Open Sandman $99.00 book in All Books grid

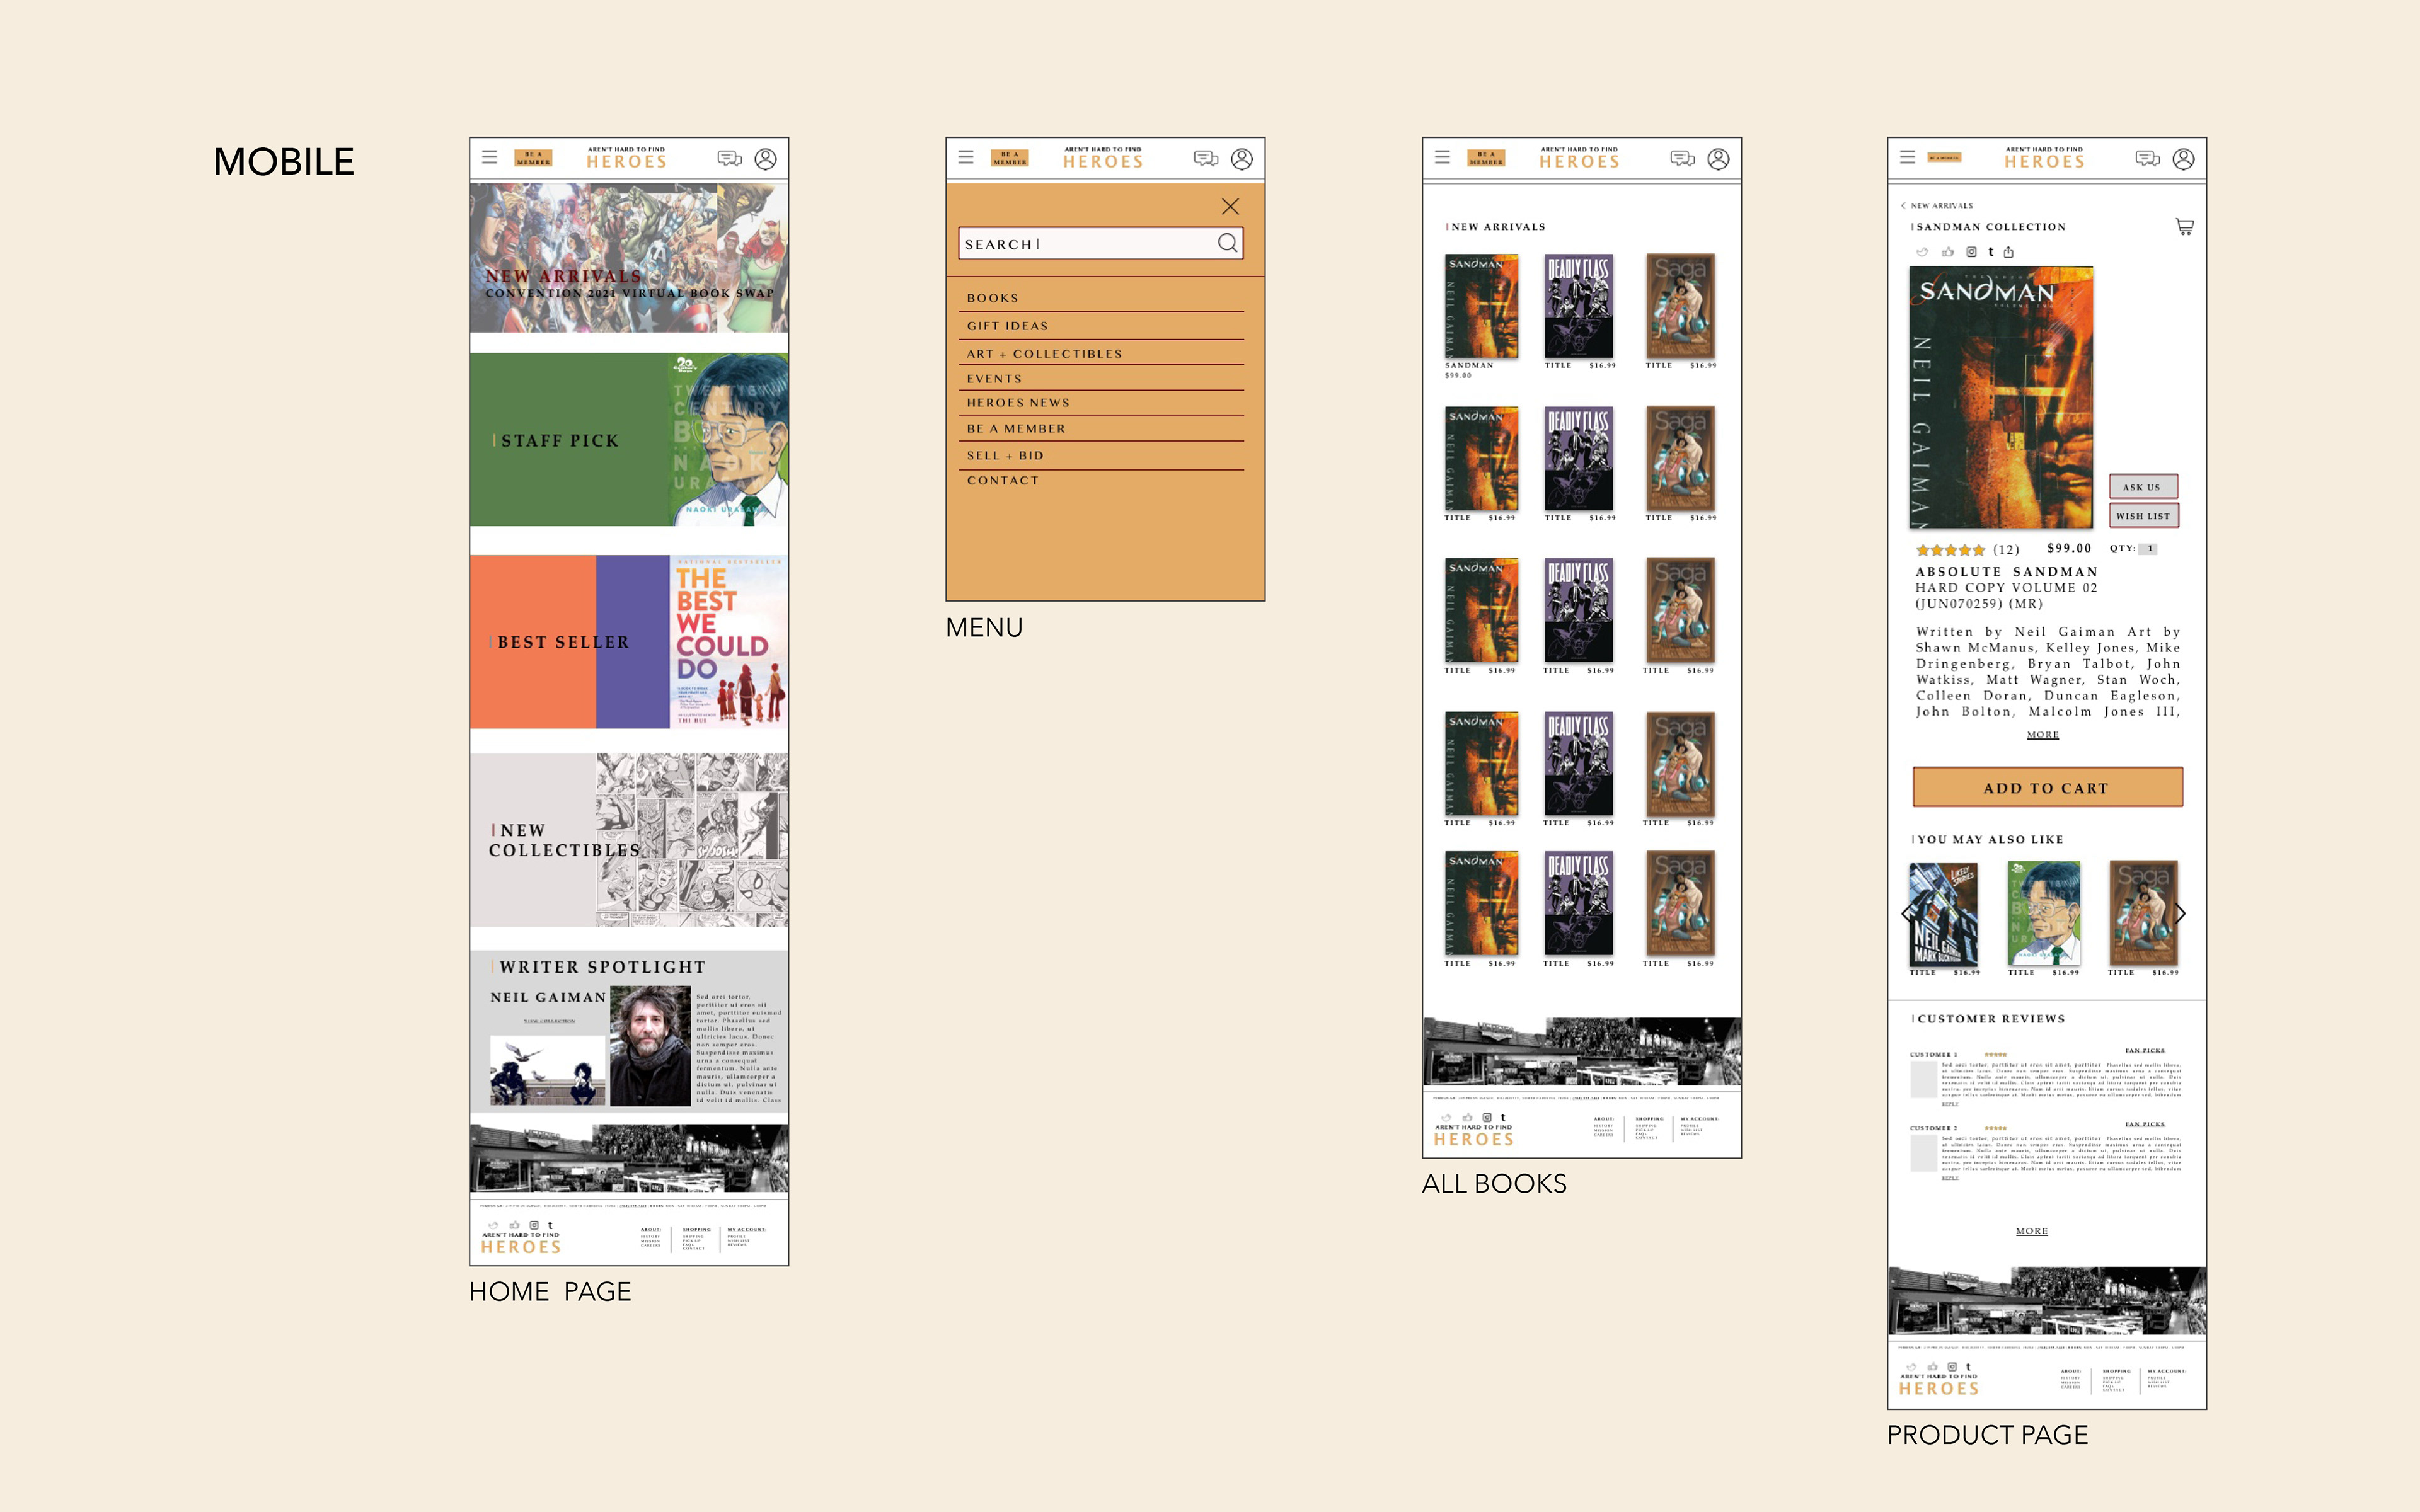(1481, 306)
